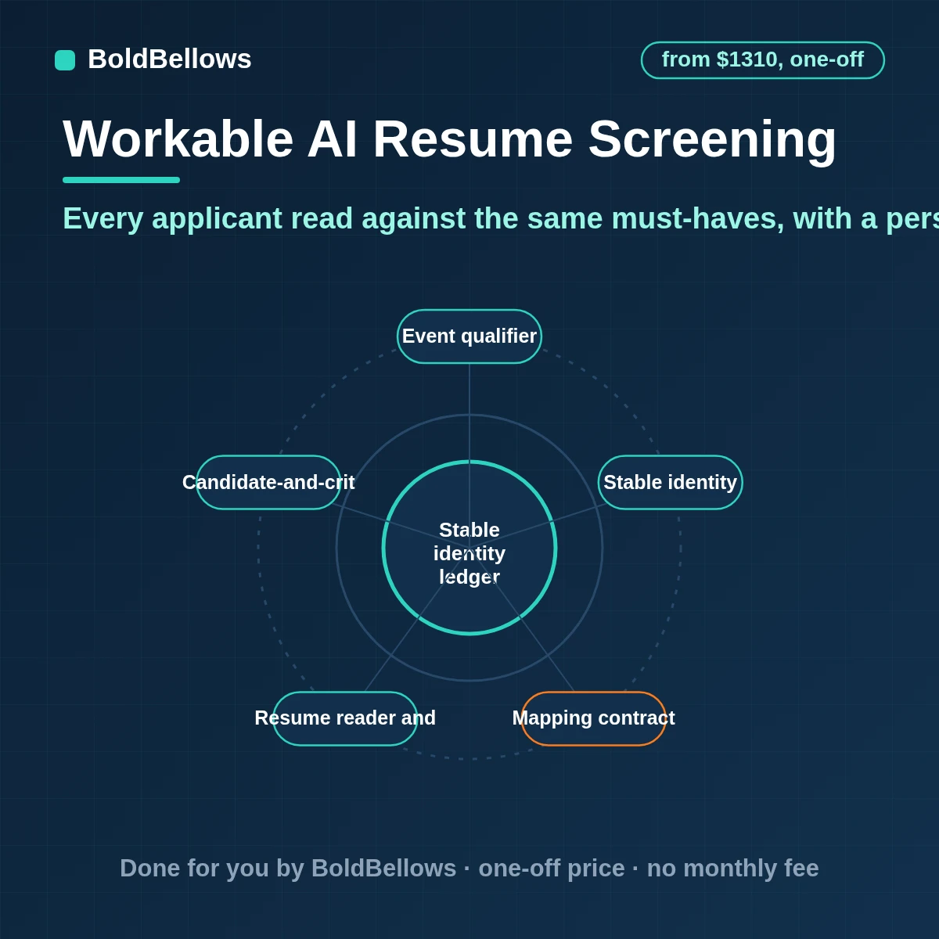Select the 'Candidate-and-crit' node
939x939 pixels.
[x=268, y=483]
